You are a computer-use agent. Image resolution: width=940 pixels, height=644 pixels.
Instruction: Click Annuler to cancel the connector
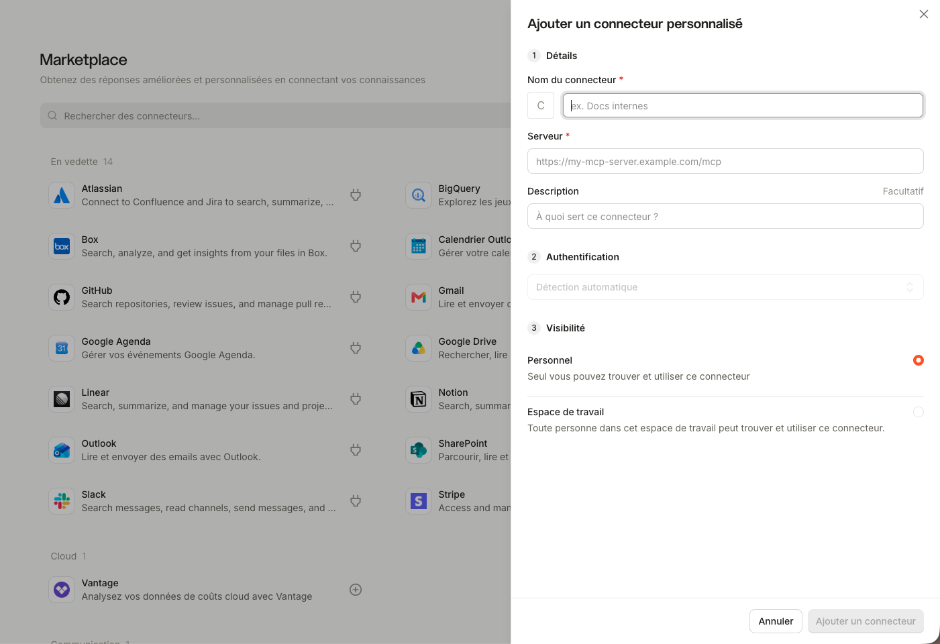(x=776, y=621)
